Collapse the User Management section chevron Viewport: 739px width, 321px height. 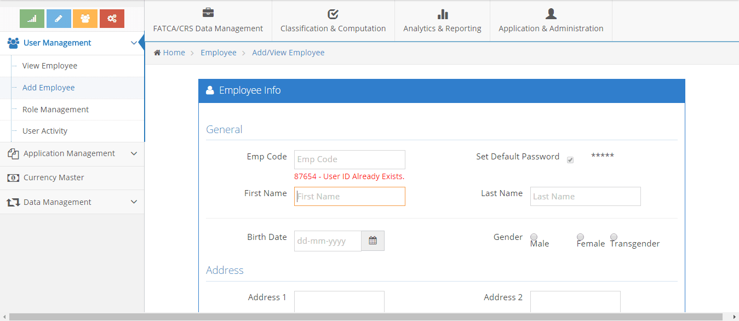[x=134, y=43]
